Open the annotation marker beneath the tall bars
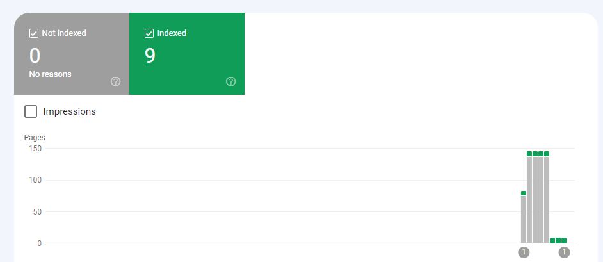603x262 pixels. (524, 252)
